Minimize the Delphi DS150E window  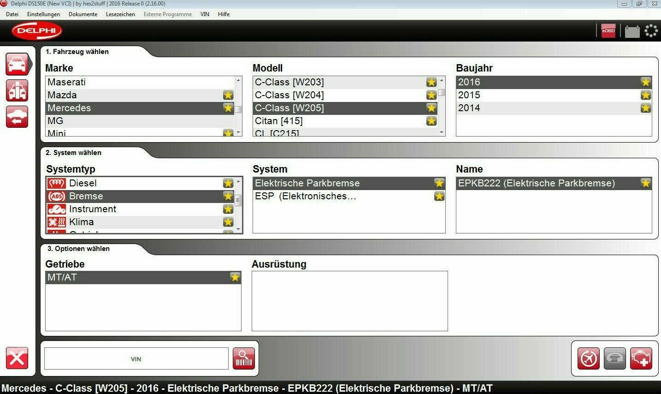(625, 4)
